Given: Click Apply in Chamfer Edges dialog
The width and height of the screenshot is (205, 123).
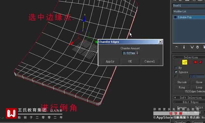Looking at the screenshot, I should (x=110, y=61).
